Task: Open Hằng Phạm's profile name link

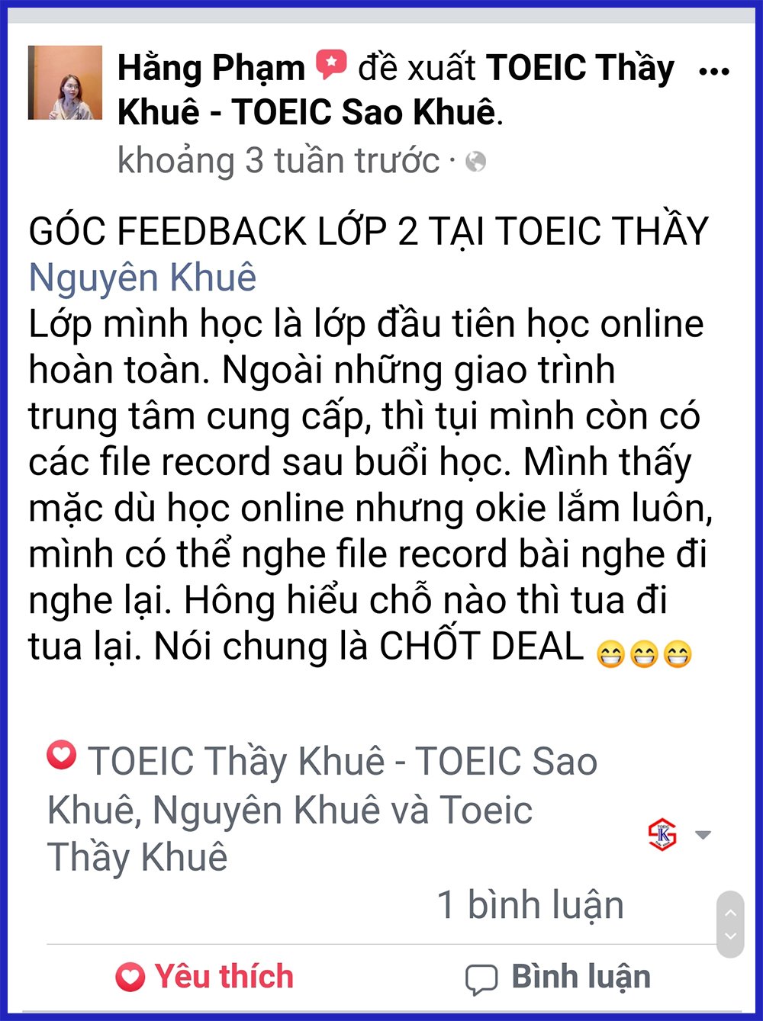Action: coord(211,68)
